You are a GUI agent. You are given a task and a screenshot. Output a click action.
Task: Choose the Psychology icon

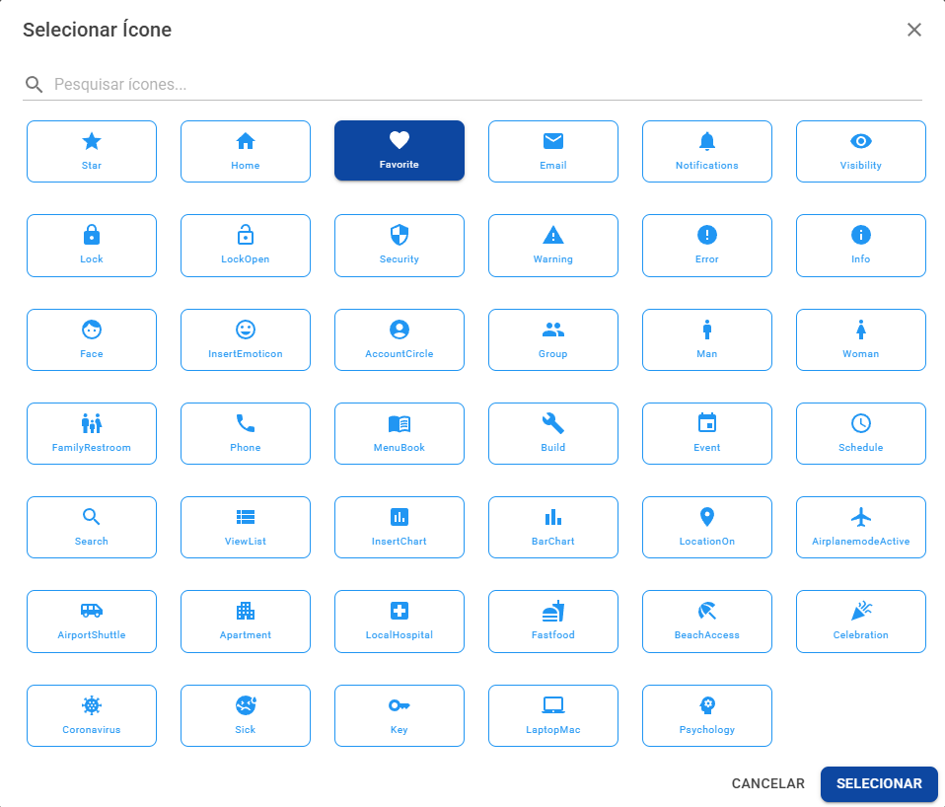(x=707, y=716)
